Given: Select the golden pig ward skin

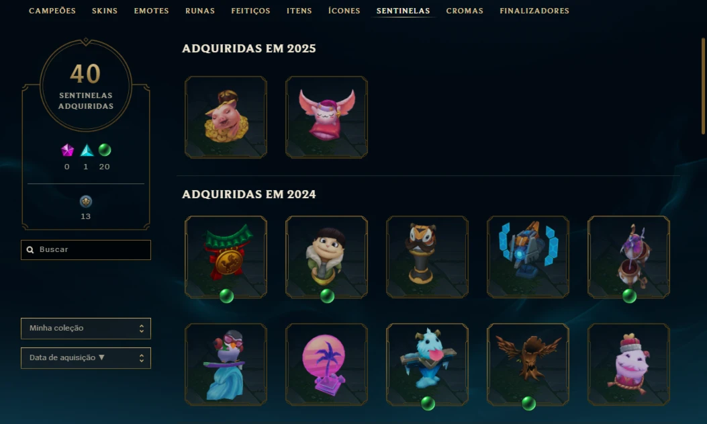Looking at the screenshot, I should tap(226, 118).
